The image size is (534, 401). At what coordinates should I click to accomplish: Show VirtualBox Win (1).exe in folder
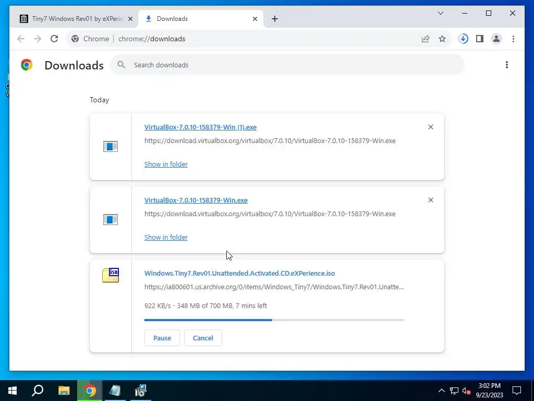tap(166, 164)
